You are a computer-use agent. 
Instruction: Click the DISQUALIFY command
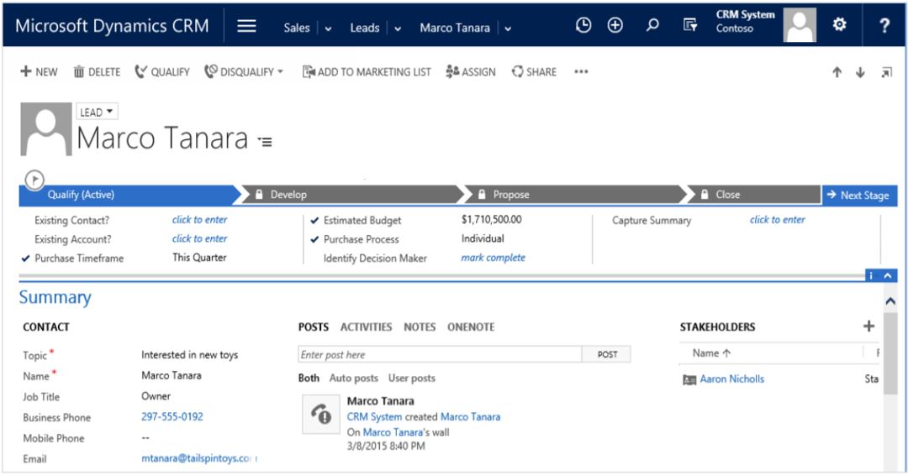coord(239,71)
